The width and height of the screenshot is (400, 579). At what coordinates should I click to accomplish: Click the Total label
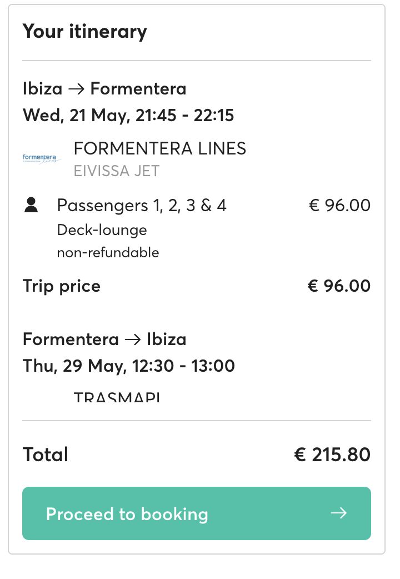pos(46,454)
